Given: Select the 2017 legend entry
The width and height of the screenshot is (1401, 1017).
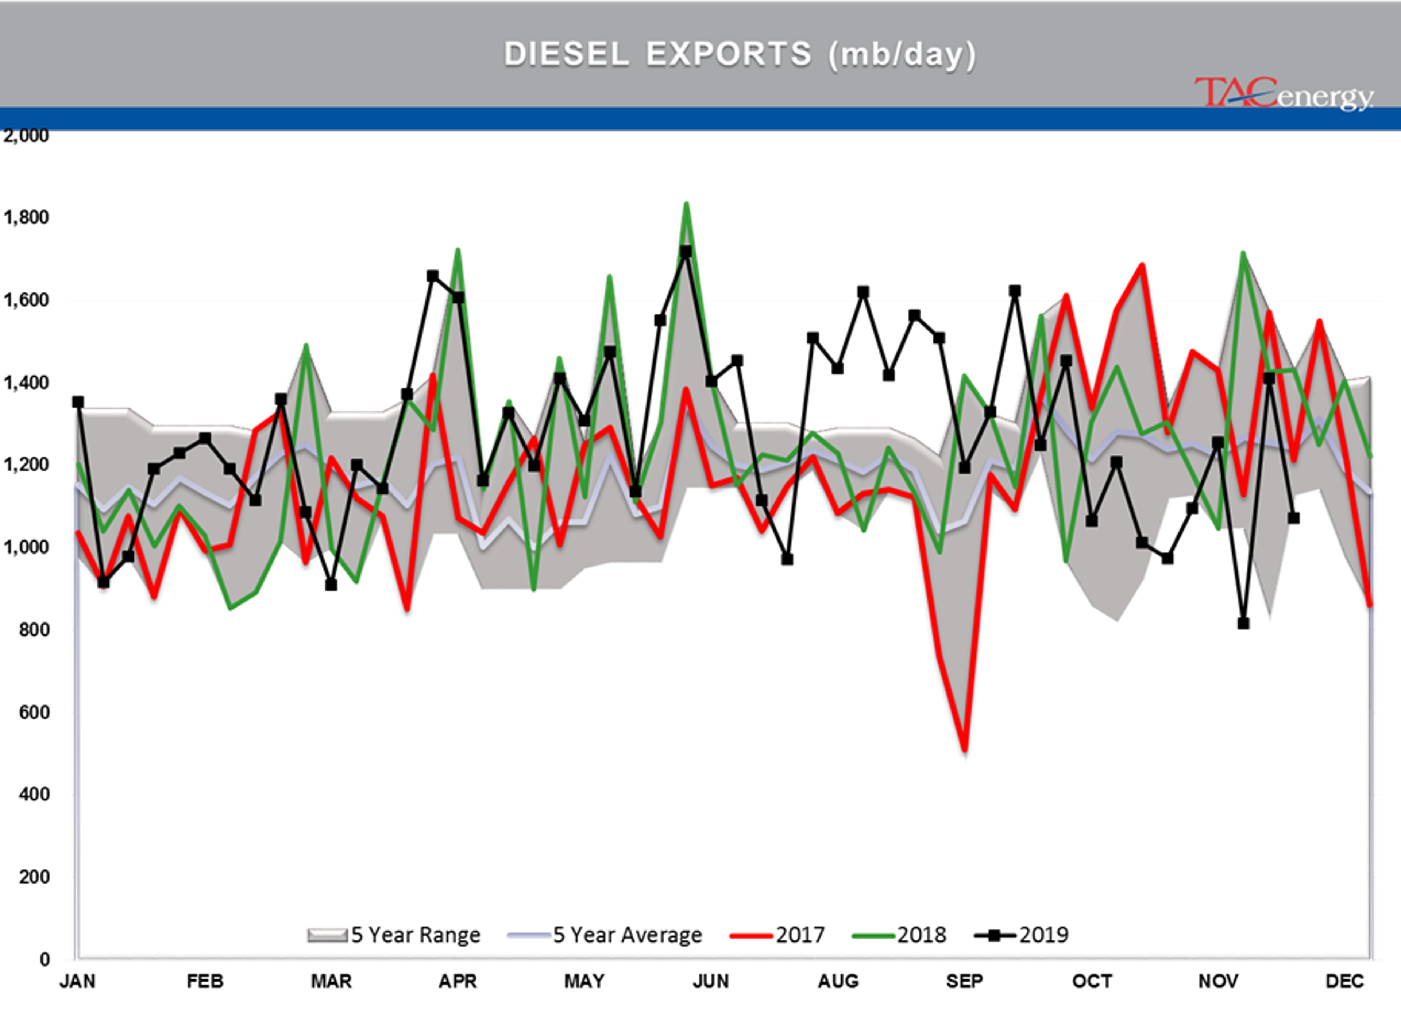Looking at the screenshot, I should pos(777,935).
